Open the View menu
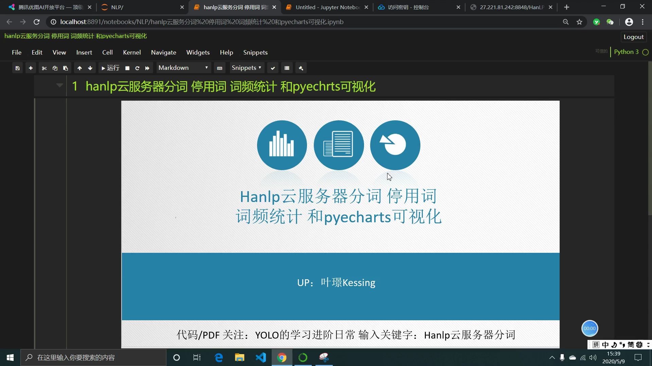The width and height of the screenshot is (652, 366). [x=59, y=53]
